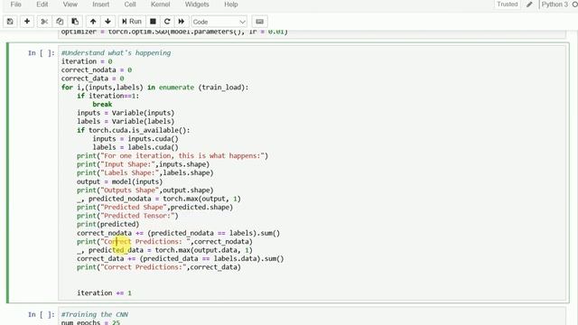Interrupt the kernel with the stop icon
578x325 pixels.
153,22
